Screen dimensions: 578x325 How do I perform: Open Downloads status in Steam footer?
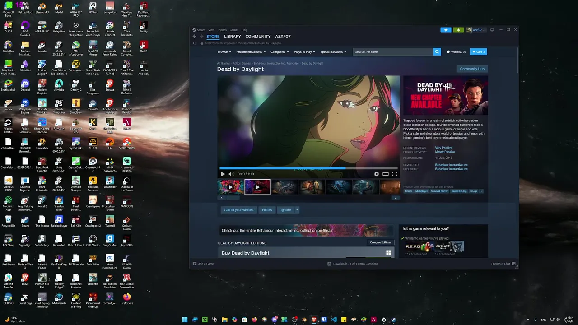pos(353,264)
